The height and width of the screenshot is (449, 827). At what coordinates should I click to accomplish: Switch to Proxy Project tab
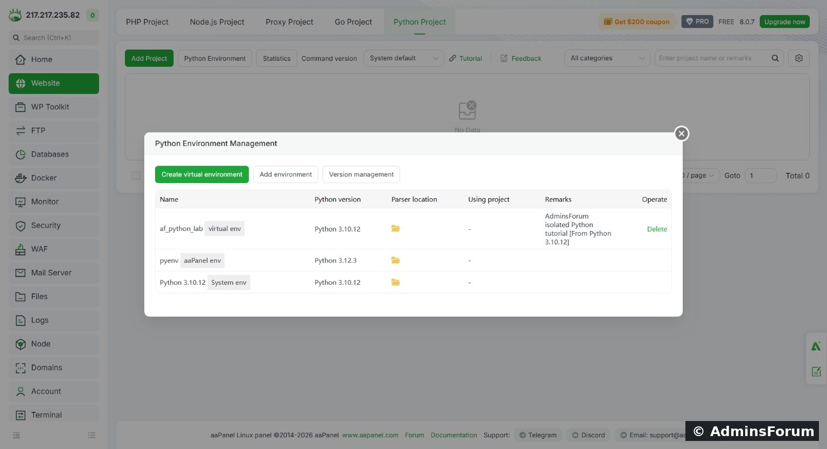coord(289,22)
